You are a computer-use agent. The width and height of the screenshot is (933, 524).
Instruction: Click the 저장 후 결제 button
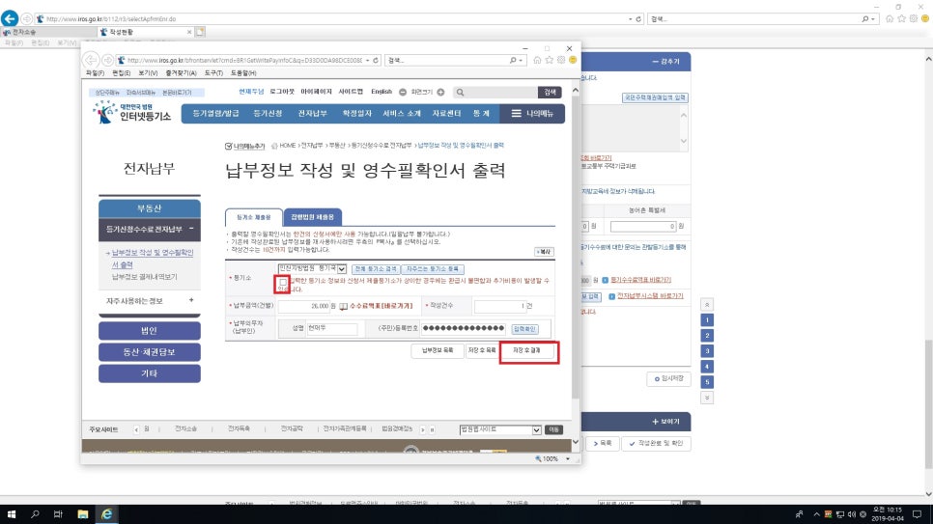coord(526,351)
